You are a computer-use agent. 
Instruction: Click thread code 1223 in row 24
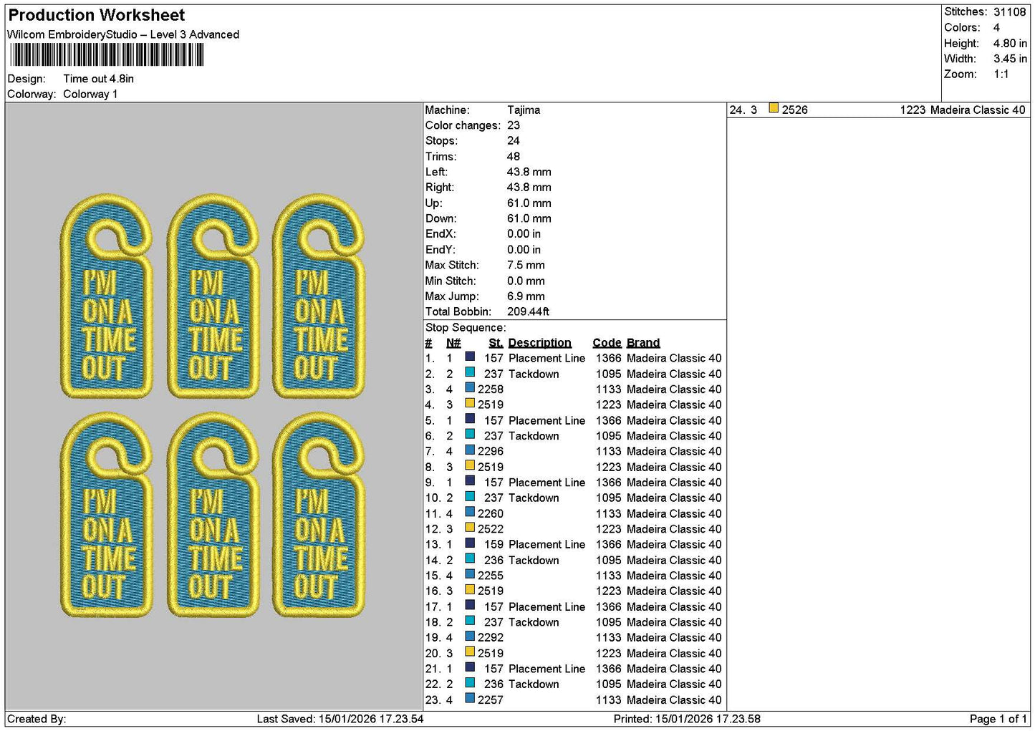point(913,110)
